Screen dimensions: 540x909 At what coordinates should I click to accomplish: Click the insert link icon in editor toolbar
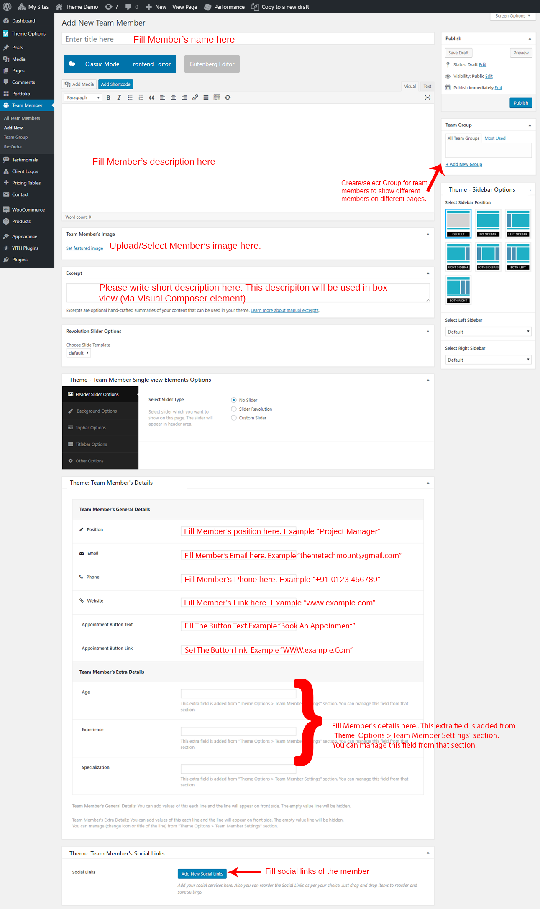(x=195, y=97)
